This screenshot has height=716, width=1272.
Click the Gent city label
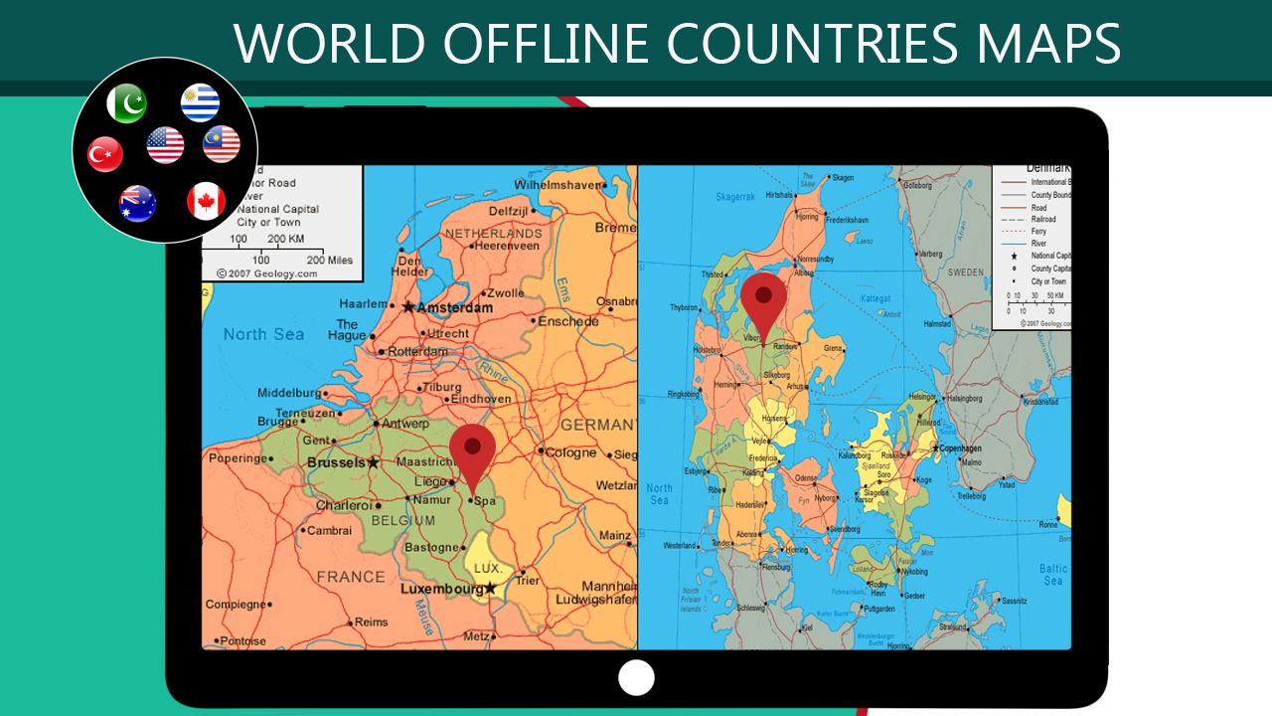pyautogui.click(x=316, y=440)
